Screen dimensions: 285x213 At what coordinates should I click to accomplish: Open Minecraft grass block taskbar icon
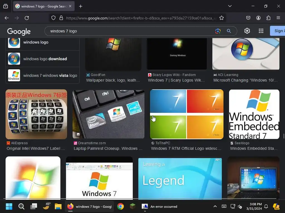click(x=132, y=206)
